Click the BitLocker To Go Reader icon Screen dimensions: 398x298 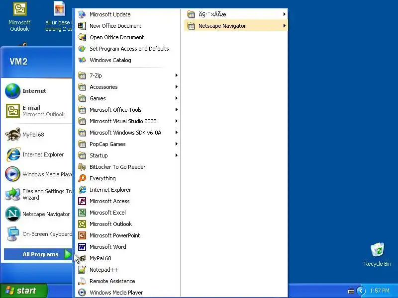click(x=82, y=167)
